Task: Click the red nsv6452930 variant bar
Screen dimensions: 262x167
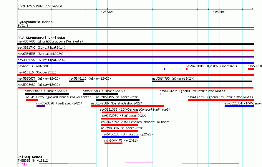Action: (x=119, y=119)
